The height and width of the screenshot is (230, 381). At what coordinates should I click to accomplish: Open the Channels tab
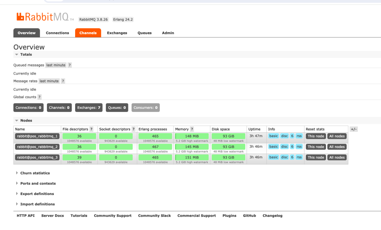click(x=88, y=33)
